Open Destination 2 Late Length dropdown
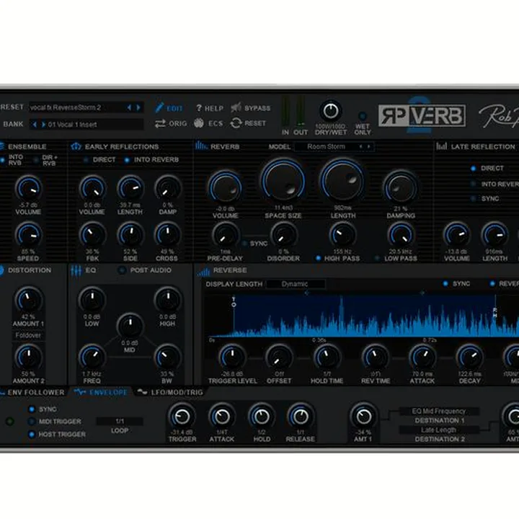 point(439,430)
